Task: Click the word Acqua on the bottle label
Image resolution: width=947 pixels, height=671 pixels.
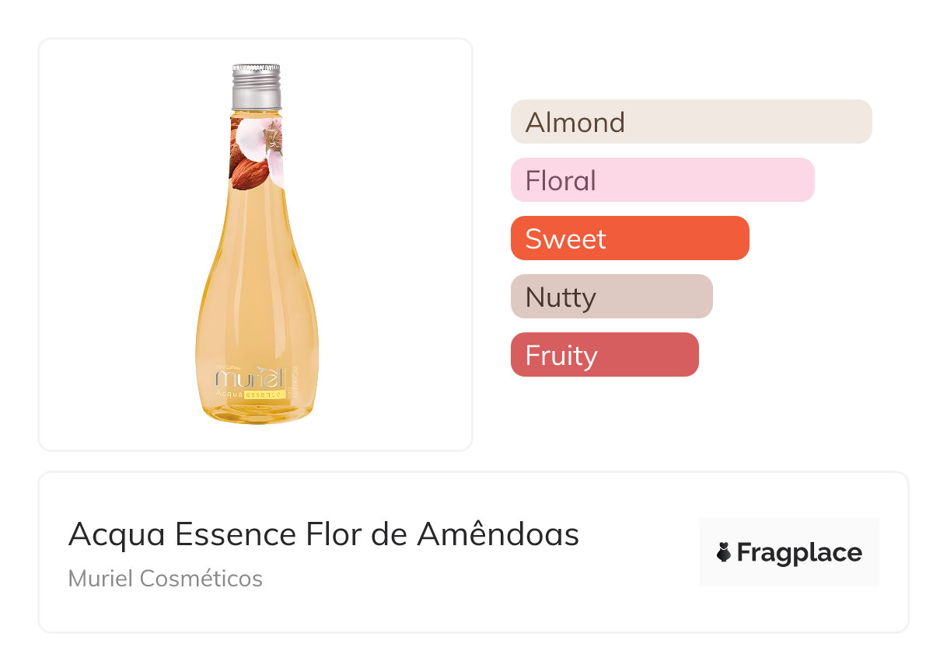Action: coord(229,395)
